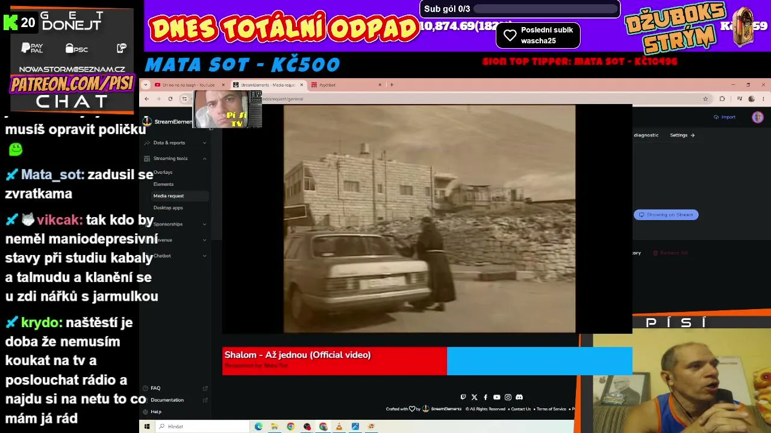Open the X (Twitter) footer icon
The height and width of the screenshot is (433, 771).
point(474,397)
